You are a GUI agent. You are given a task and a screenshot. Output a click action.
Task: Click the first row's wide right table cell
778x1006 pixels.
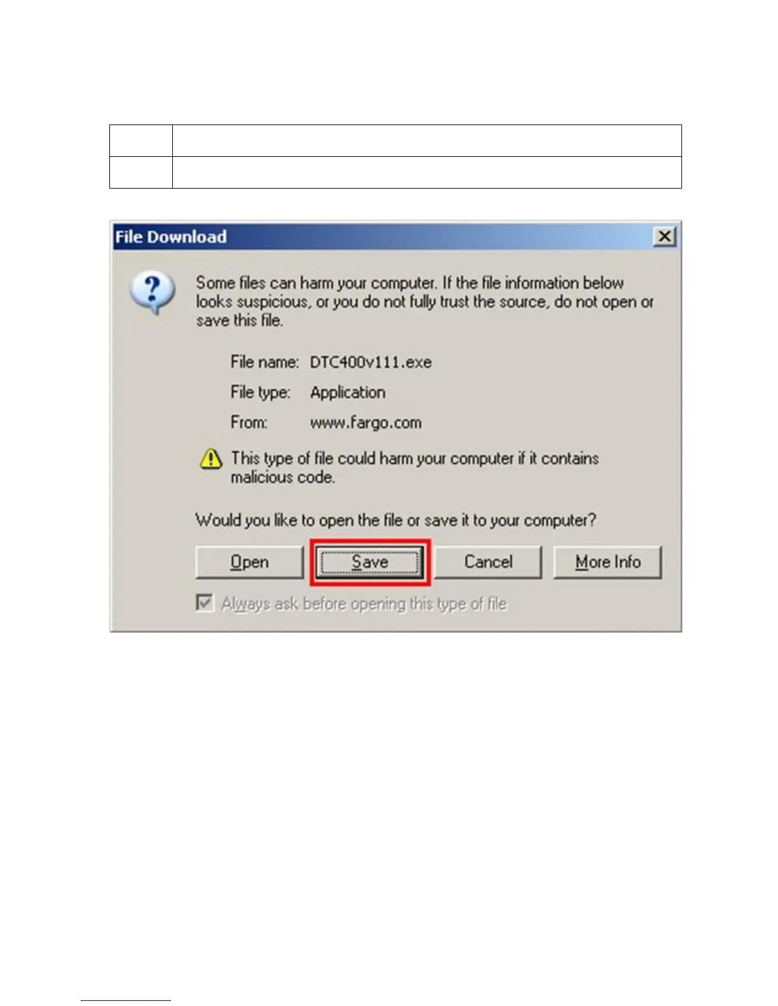pyautogui.click(x=427, y=140)
